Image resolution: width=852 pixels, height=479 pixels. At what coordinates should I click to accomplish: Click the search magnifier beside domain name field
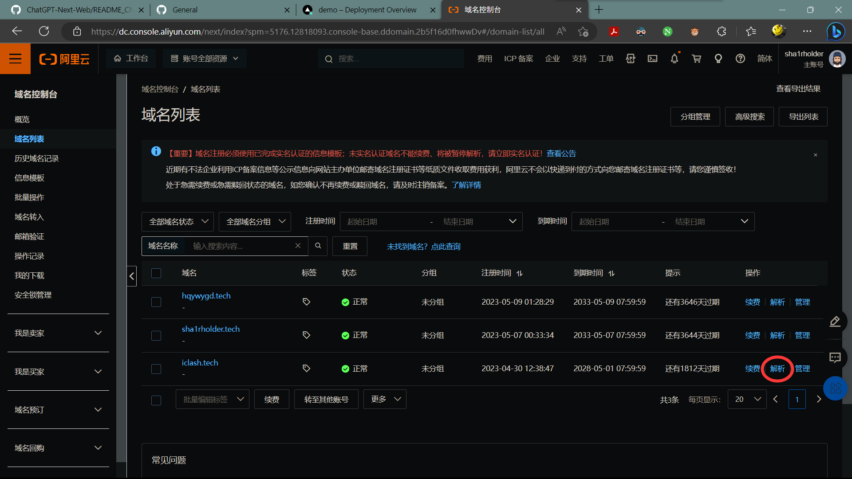(x=318, y=246)
